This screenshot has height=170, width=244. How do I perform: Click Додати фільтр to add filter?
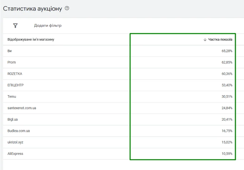click(x=48, y=25)
